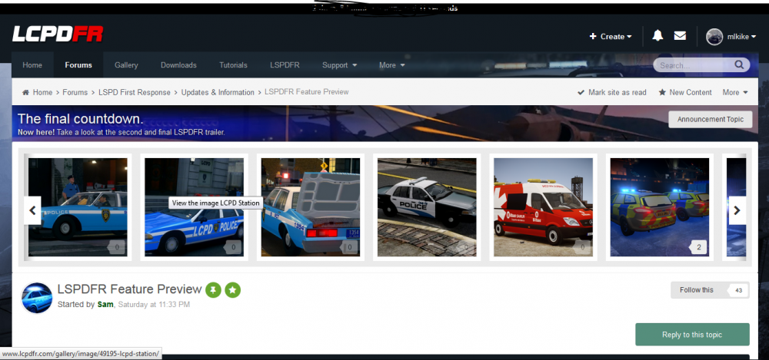Click the Follow this button
The width and height of the screenshot is (769, 360).
(697, 290)
